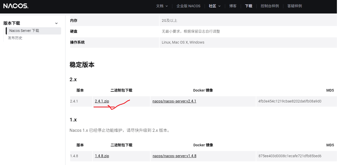Screen dimensions: 339x165
Task: Open 控制台样例 in the navbar
Action: 270,6
